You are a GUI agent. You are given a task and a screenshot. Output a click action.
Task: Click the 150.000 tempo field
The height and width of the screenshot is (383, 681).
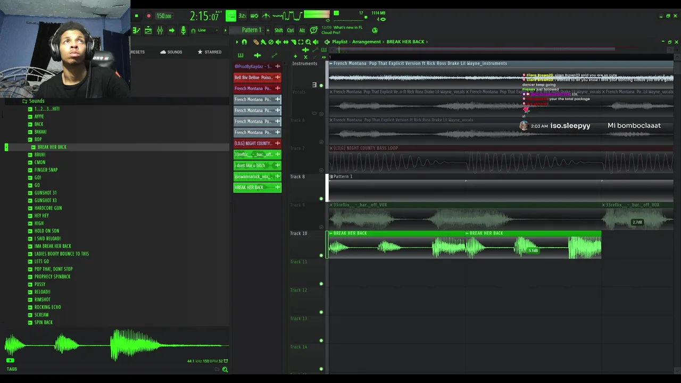pos(164,16)
